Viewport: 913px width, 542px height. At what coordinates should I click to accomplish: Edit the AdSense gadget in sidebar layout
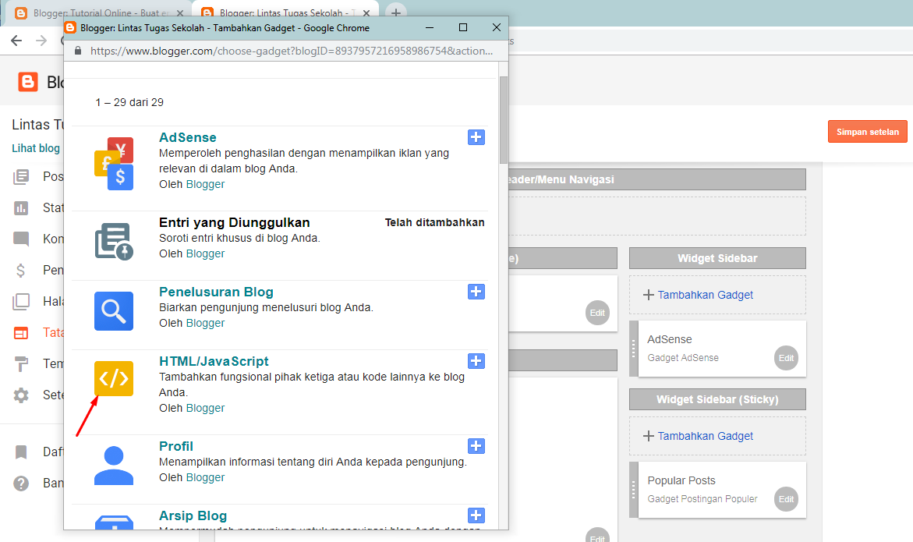tap(786, 358)
